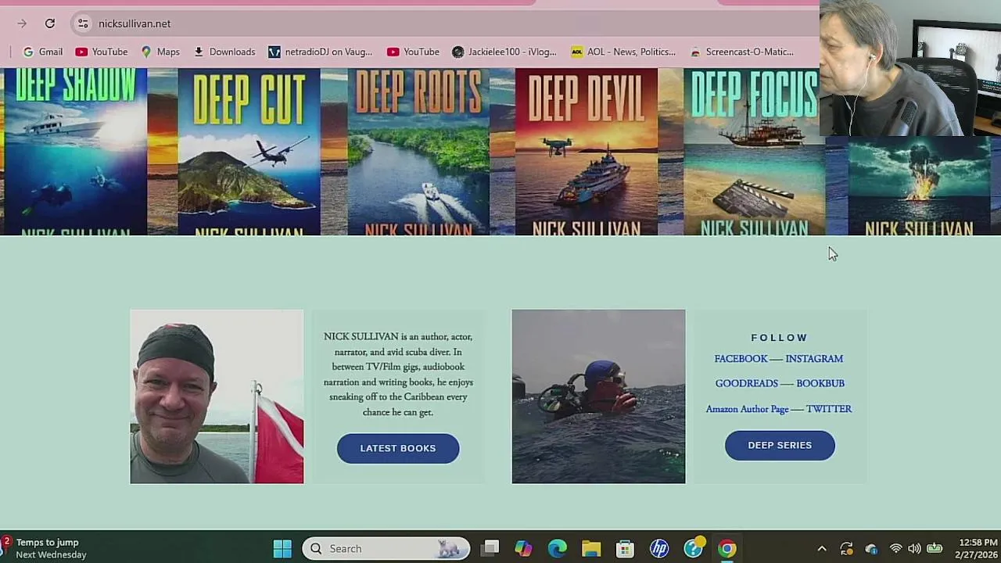Click the NICK SULLIVAN bio paragraph
1001x563 pixels.
[x=398, y=375]
